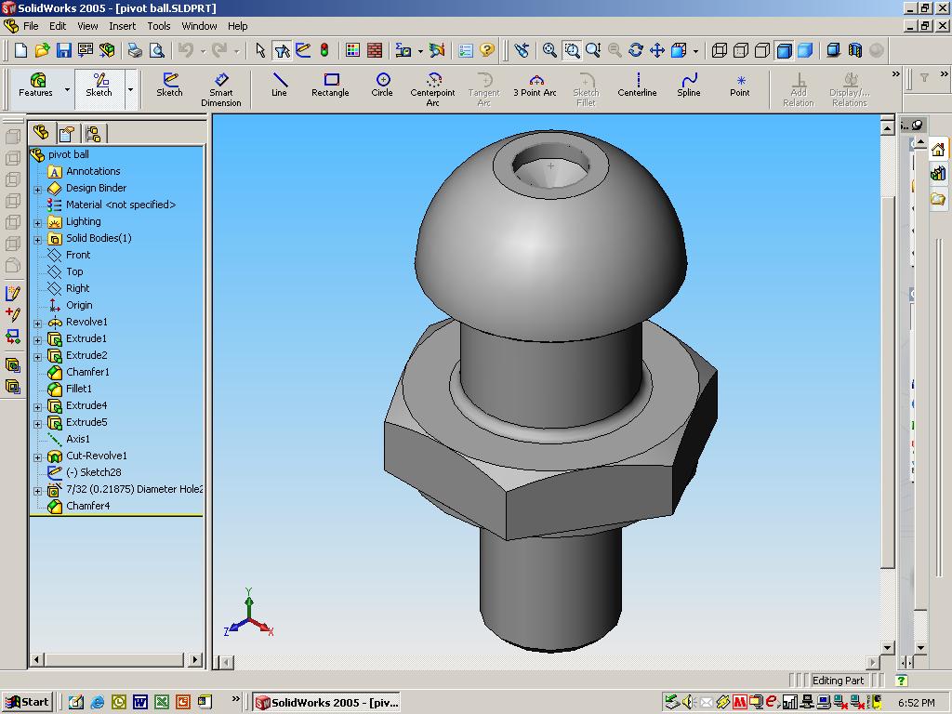The image size is (952, 714).
Task: Toggle Wireframe display style
Action: 720,50
